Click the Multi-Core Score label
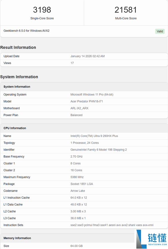The height and width of the screenshot is (249, 168). [126, 18]
